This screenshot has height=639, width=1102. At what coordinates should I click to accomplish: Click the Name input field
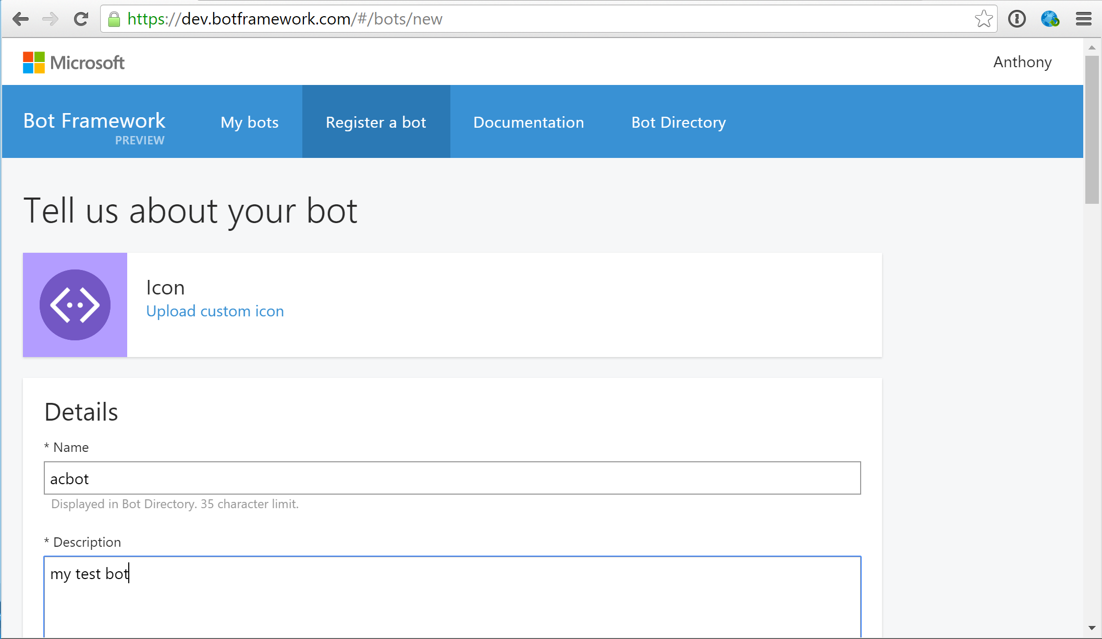[452, 478]
